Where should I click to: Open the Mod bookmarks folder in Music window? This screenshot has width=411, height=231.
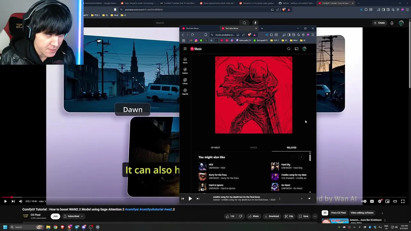click(294, 40)
